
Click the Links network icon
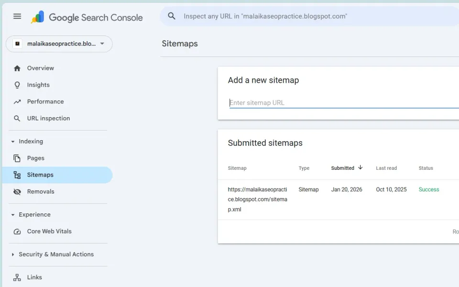(17, 277)
